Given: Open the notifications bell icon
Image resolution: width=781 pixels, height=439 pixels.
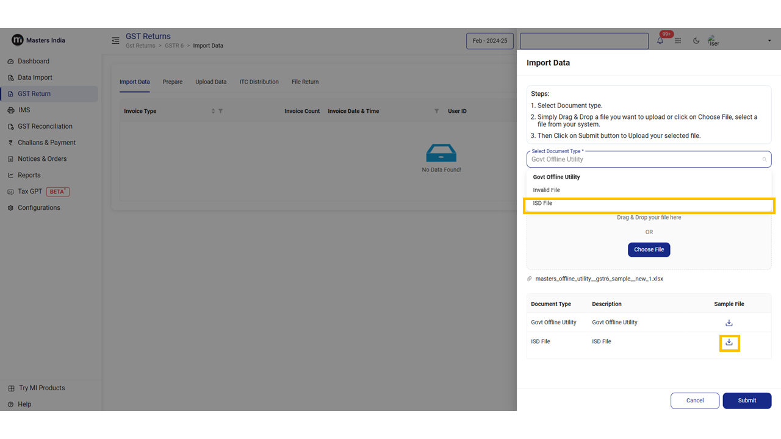Looking at the screenshot, I should (x=660, y=41).
